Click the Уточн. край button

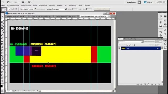(102, 9)
